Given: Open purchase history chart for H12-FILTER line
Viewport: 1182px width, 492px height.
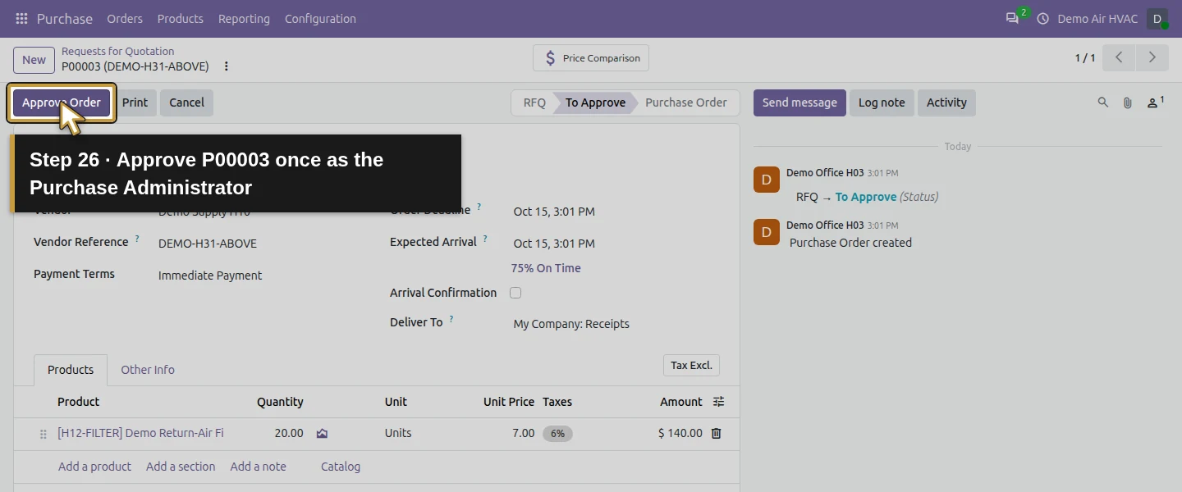Looking at the screenshot, I should (322, 433).
